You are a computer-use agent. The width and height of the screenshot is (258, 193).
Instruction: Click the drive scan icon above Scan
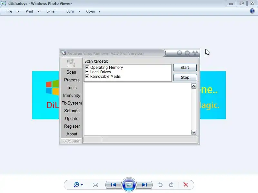click(71, 63)
